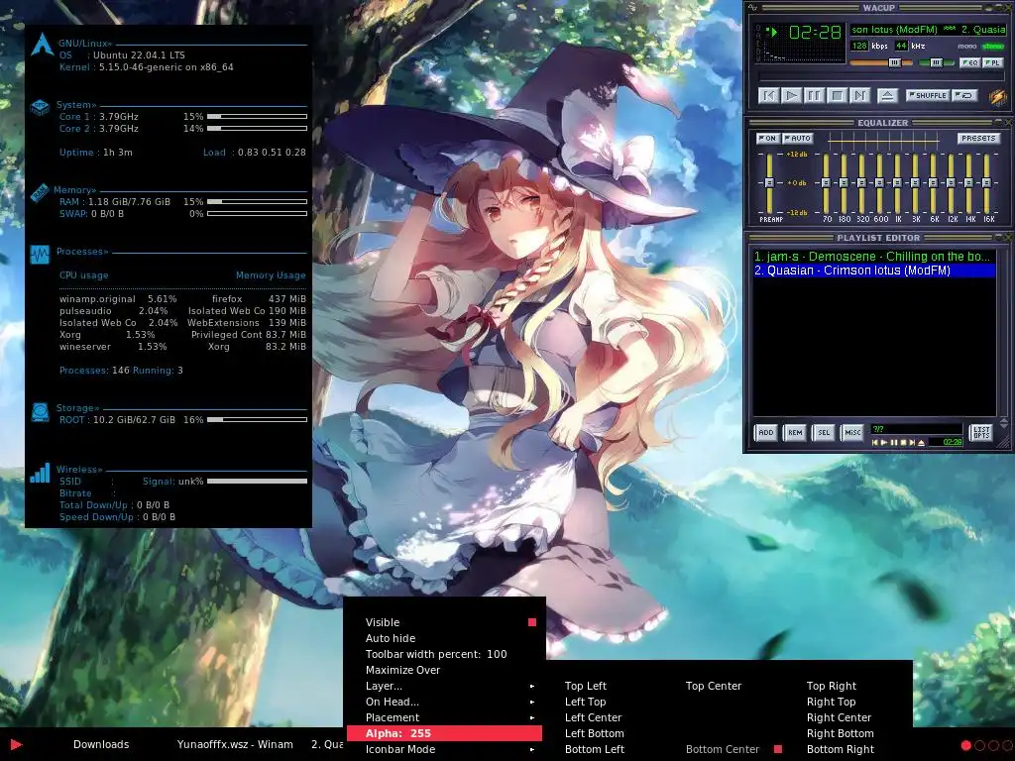Adjust the 6K equalizer band
This screenshot has height=761, width=1015.
[933, 183]
